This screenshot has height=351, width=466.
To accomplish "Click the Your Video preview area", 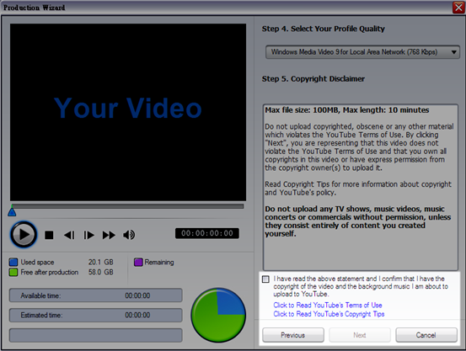I will [x=128, y=112].
